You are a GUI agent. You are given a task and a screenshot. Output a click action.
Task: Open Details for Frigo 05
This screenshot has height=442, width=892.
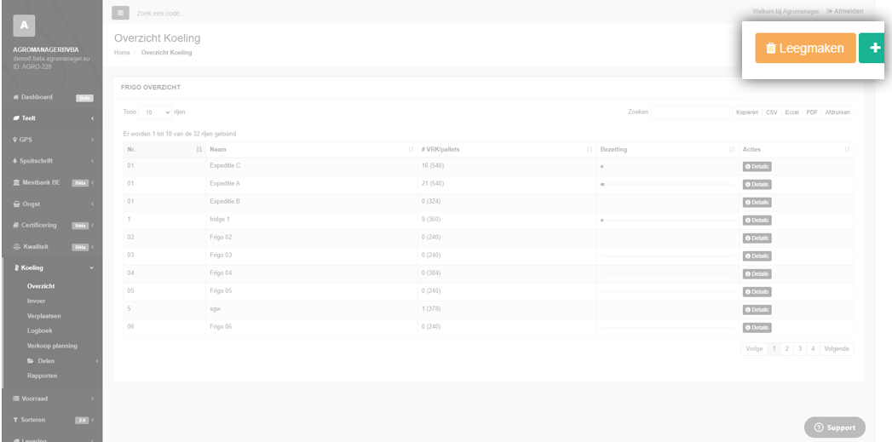(757, 292)
